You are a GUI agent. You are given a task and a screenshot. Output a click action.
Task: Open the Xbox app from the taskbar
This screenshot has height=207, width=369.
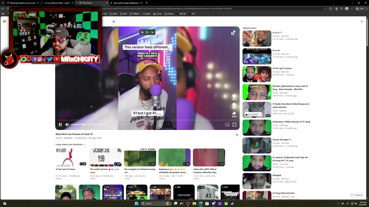[x=226, y=204]
